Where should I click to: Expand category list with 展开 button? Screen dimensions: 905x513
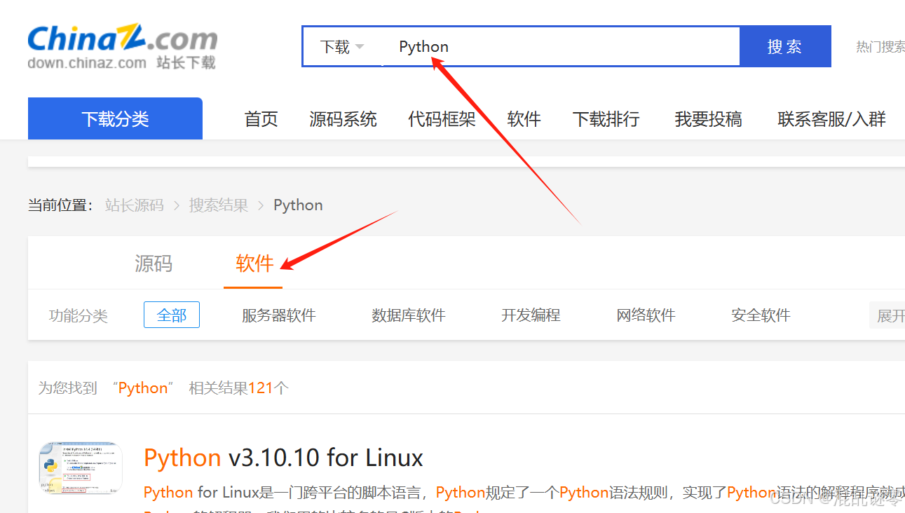tap(887, 316)
